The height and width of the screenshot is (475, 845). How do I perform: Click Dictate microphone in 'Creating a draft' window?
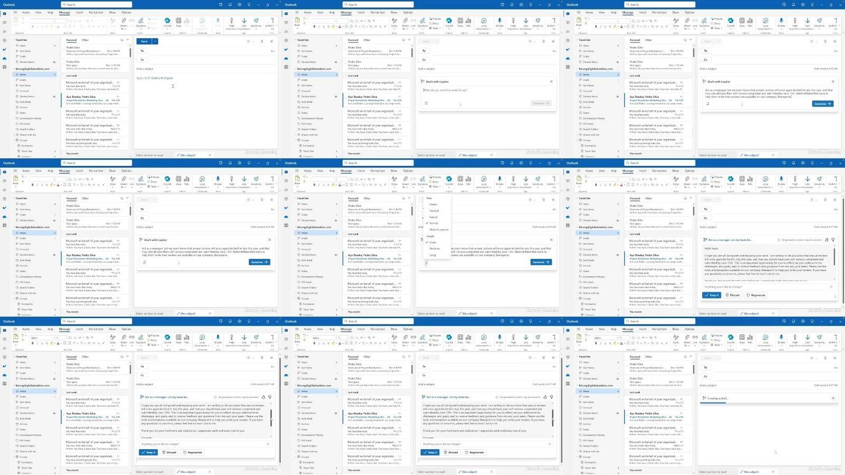click(x=781, y=338)
